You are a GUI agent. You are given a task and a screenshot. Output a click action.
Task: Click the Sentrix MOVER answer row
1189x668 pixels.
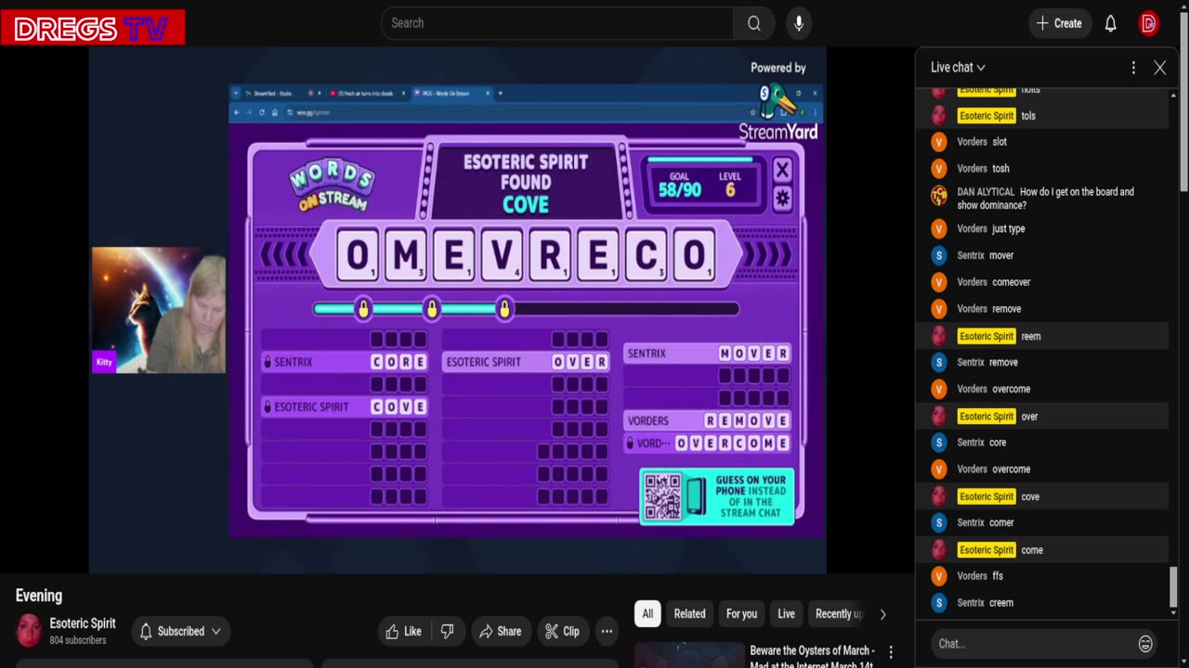pos(708,353)
